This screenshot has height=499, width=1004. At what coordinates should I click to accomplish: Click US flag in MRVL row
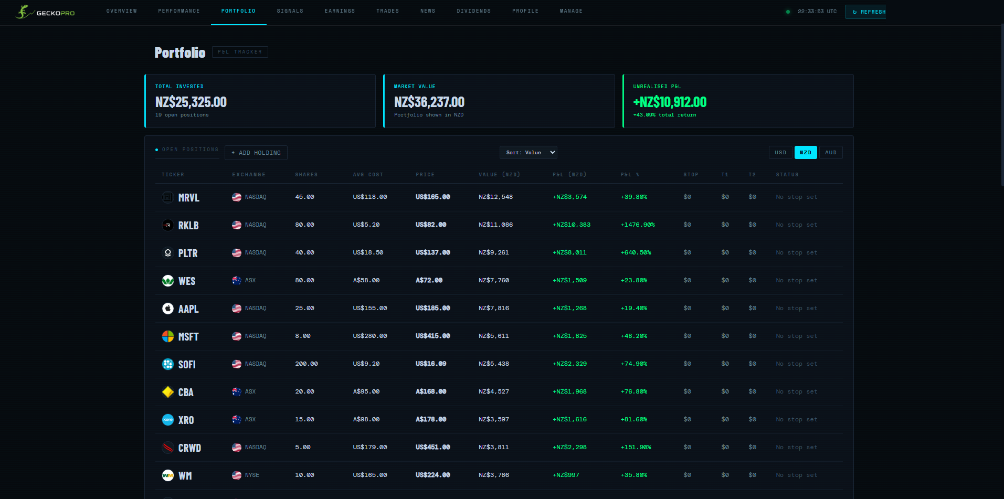237,197
